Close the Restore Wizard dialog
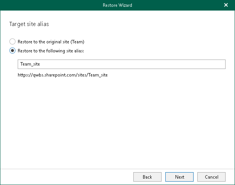The height and width of the screenshot is (185, 235). tap(226, 5)
